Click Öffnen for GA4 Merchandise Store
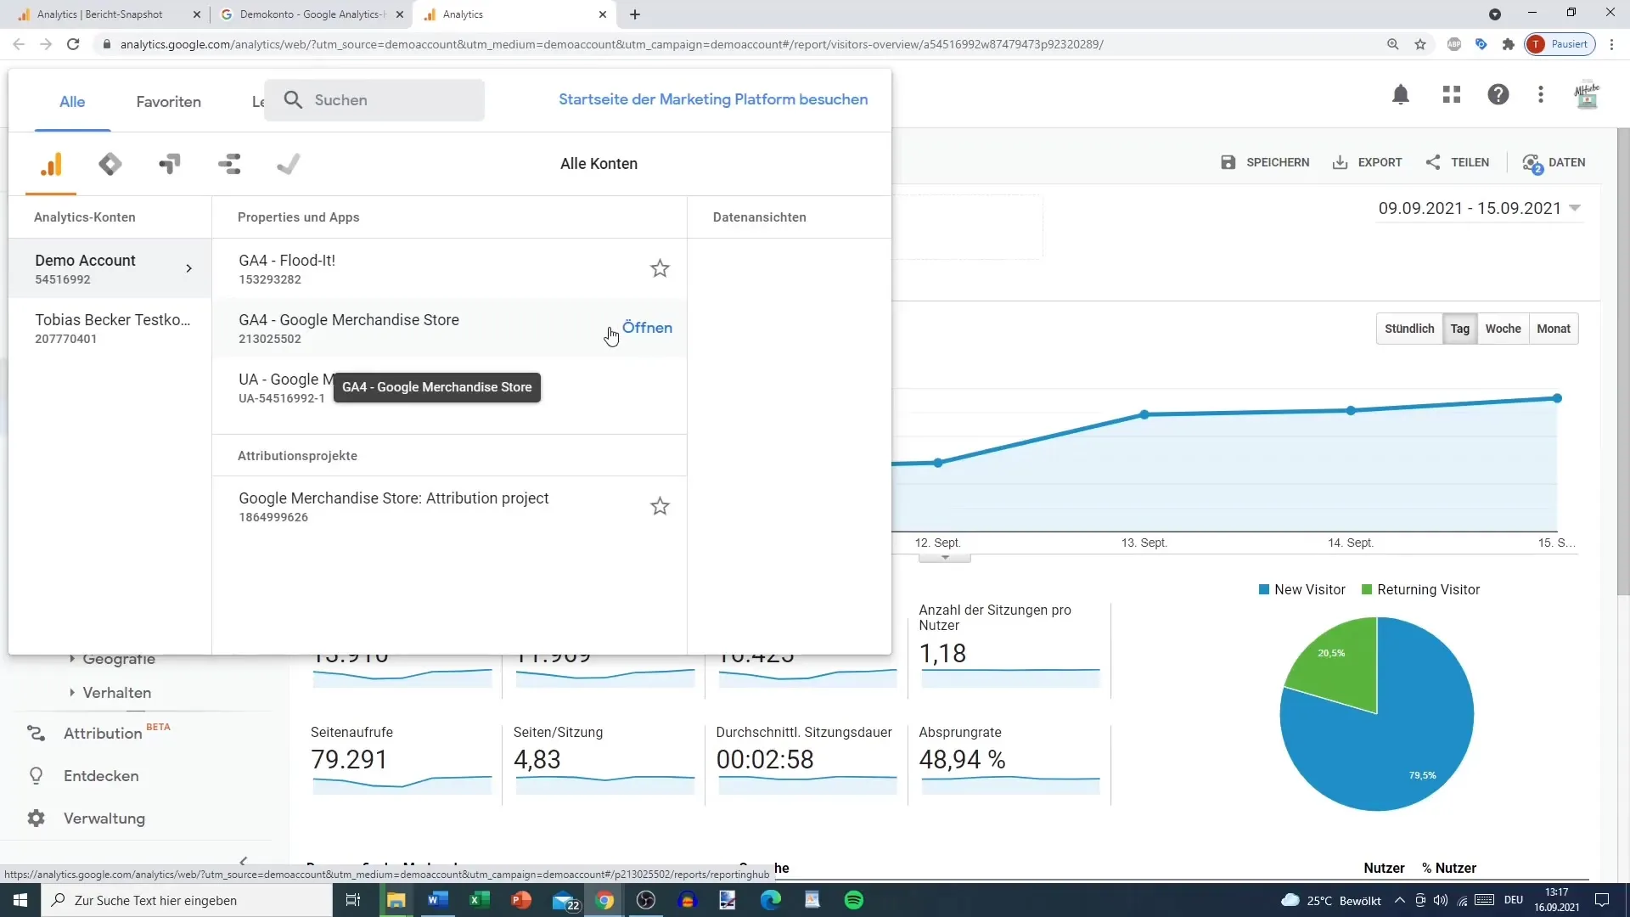Viewport: 1630px width, 917px height. click(647, 328)
